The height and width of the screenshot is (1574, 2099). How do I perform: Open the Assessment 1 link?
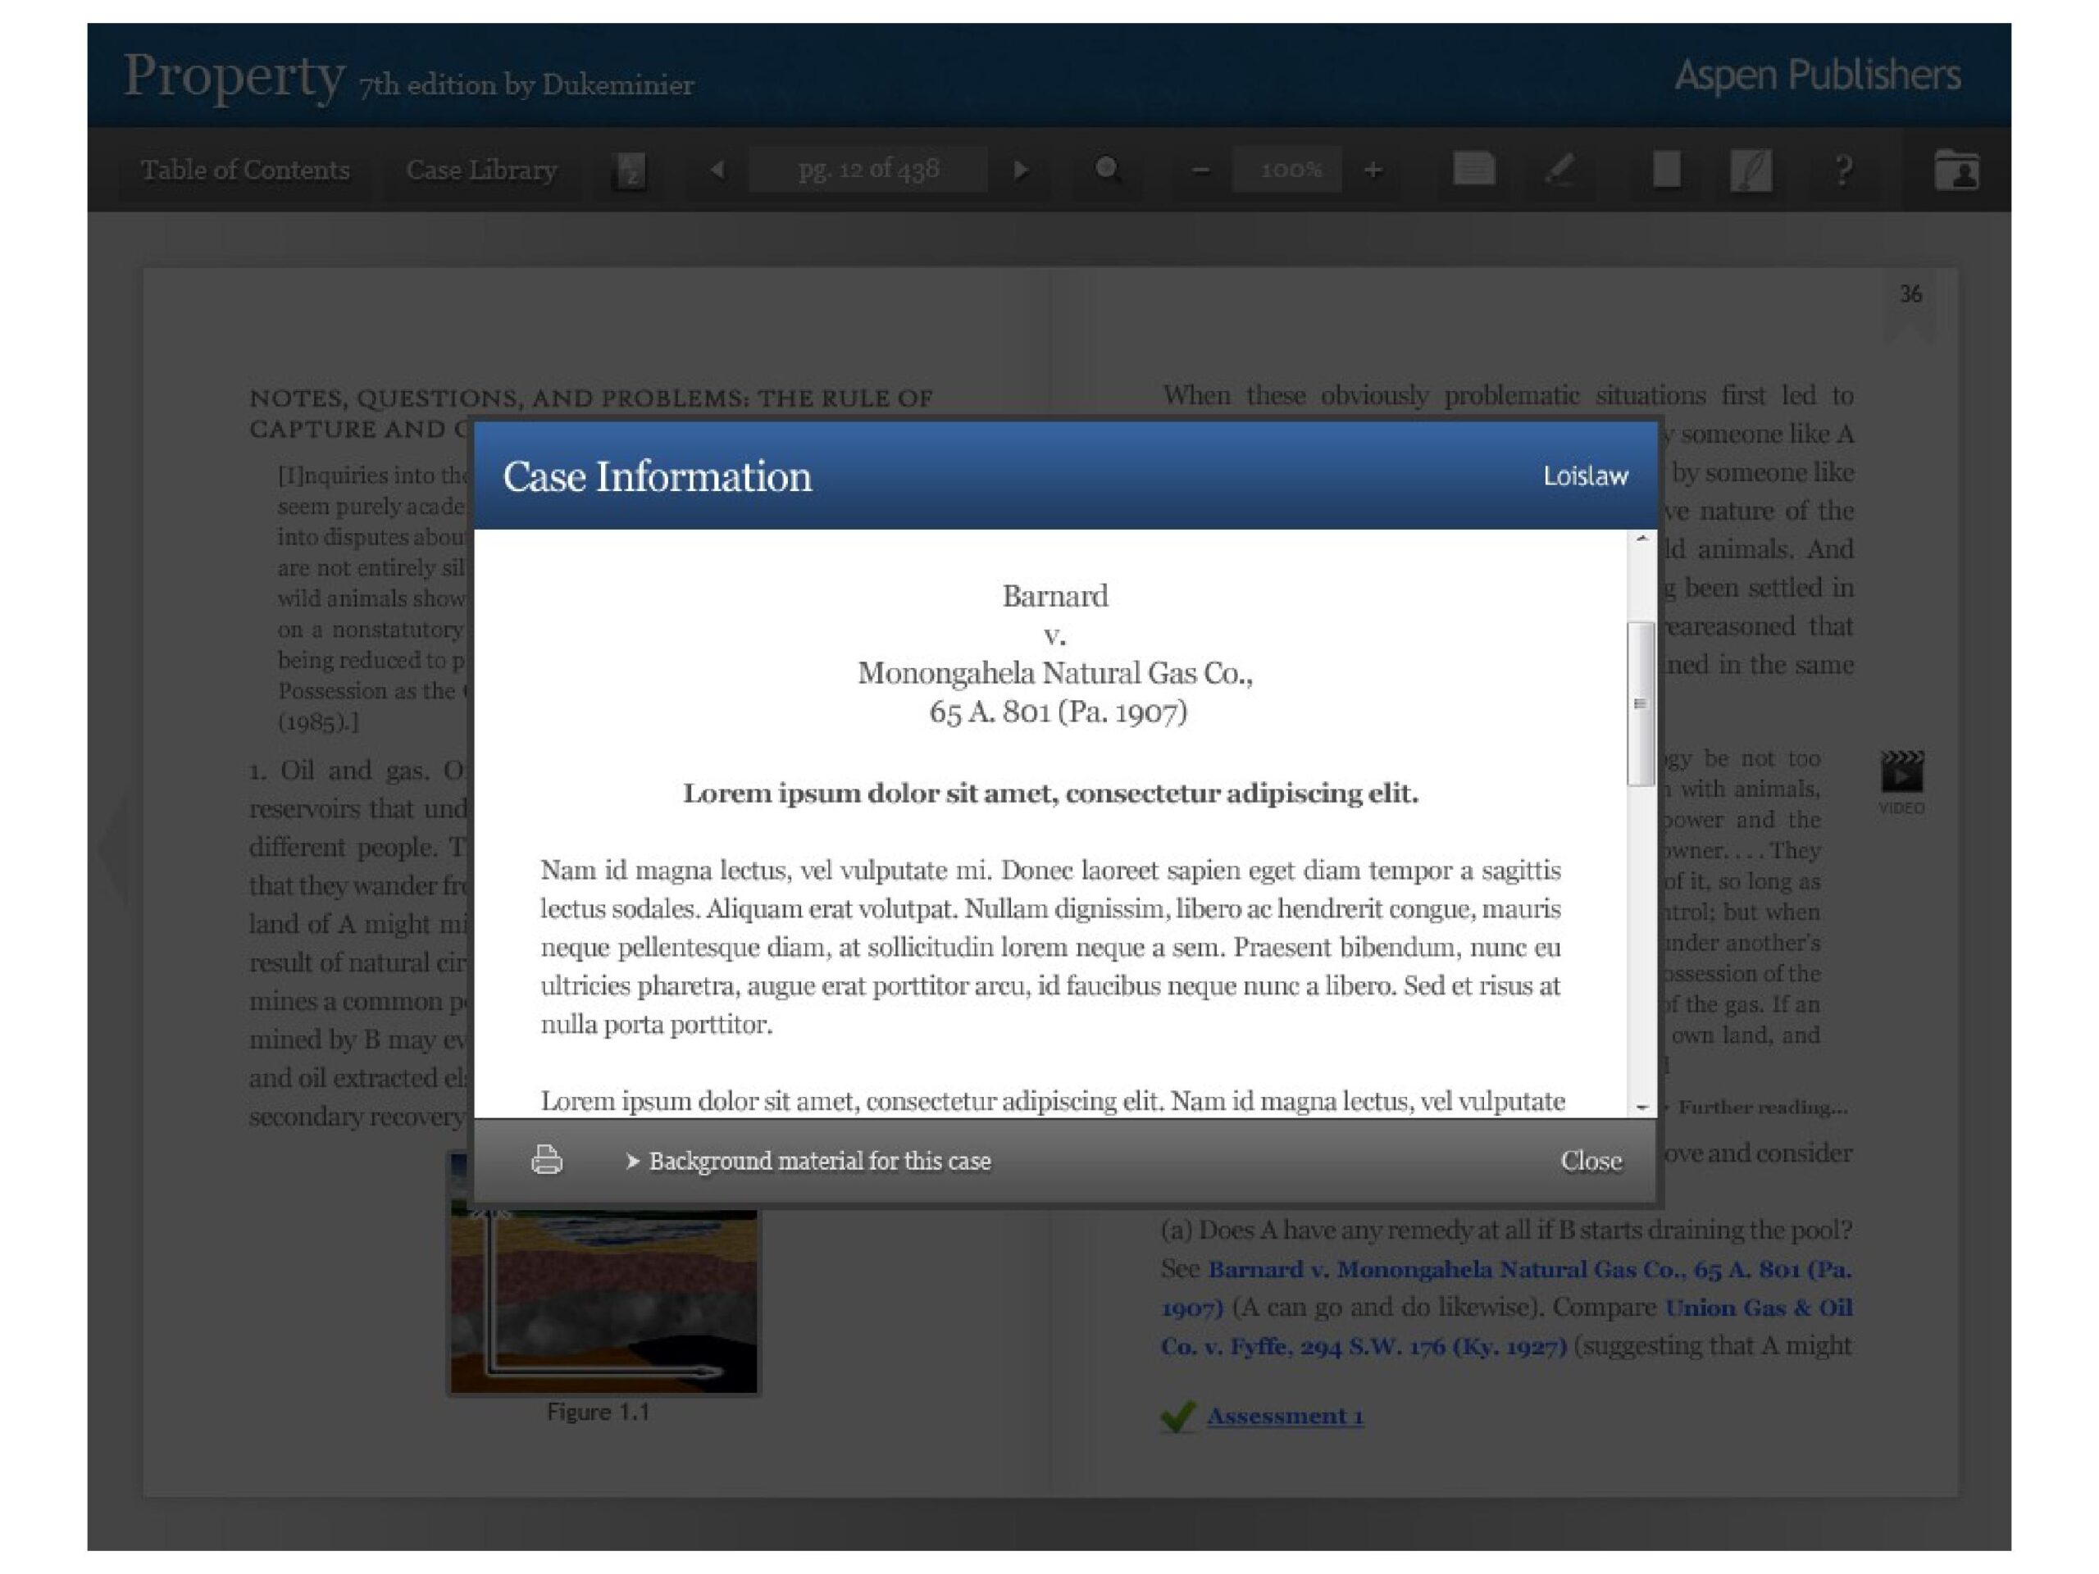[x=1285, y=1416]
